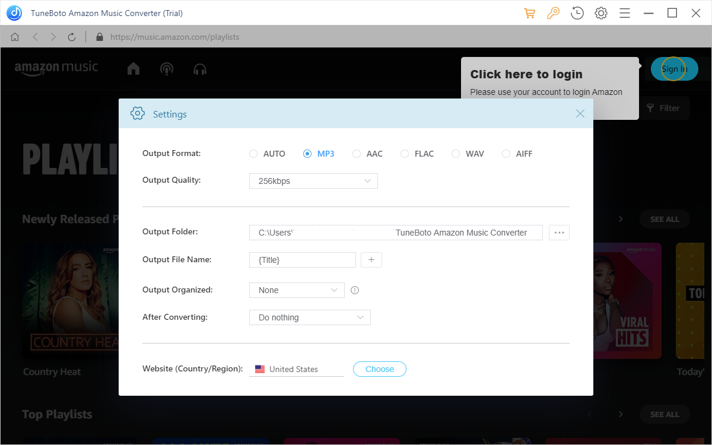Click the Sign In button
This screenshot has height=445, width=712.
675,69
